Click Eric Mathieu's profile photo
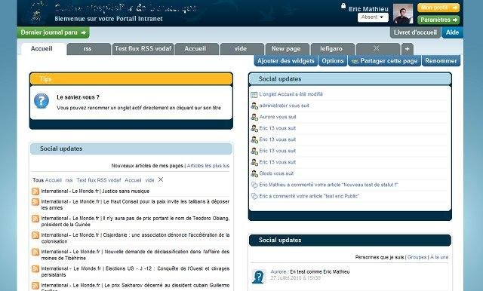Image resolution: width=483 pixels, height=291 pixels. click(x=403, y=14)
